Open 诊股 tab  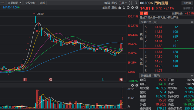point(42,3)
